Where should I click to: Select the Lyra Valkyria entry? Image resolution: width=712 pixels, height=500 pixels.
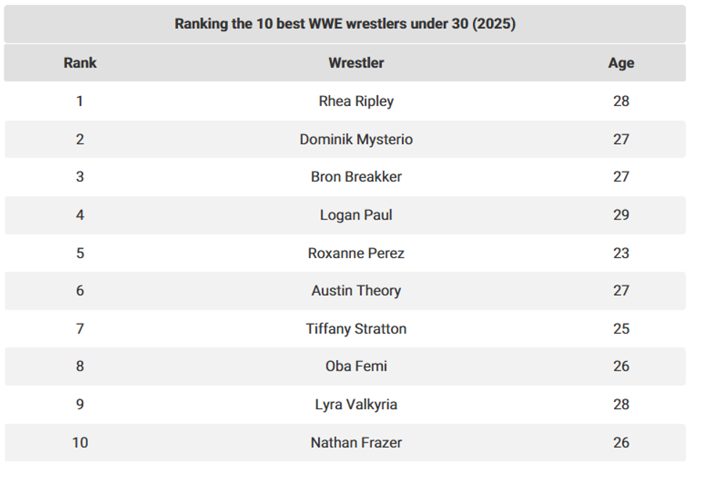[356, 405]
